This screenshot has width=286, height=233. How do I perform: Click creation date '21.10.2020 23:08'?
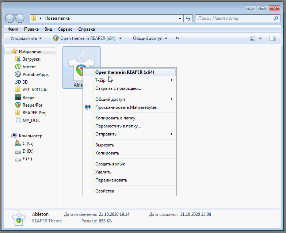[195, 214]
